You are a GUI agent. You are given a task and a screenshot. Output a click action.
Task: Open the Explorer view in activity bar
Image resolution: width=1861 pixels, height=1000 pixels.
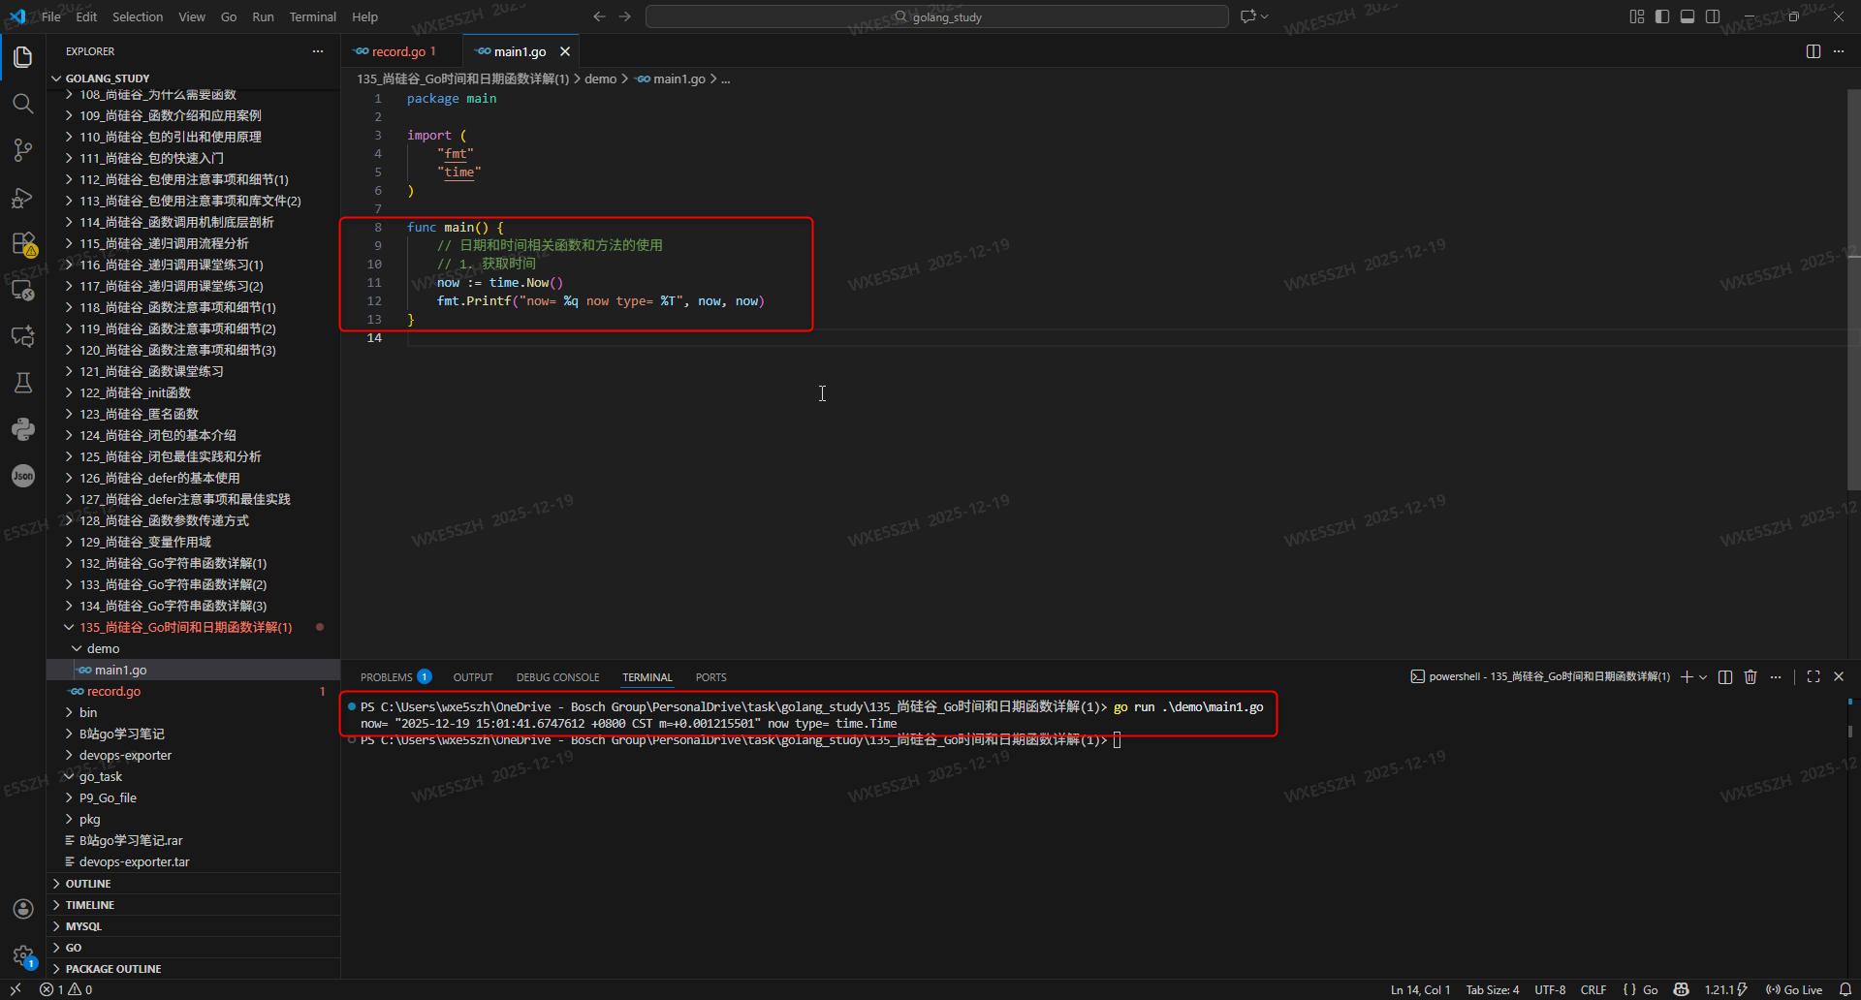click(23, 57)
